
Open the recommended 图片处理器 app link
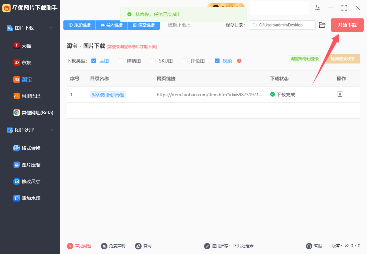(244, 246)
